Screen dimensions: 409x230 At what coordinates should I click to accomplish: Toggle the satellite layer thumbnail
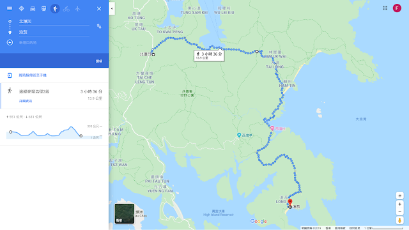point(125,213)
